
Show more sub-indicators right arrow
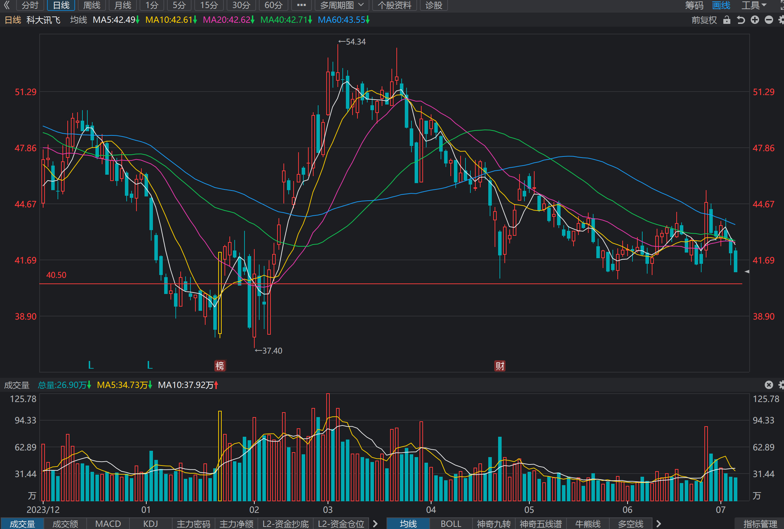point(375,524)
